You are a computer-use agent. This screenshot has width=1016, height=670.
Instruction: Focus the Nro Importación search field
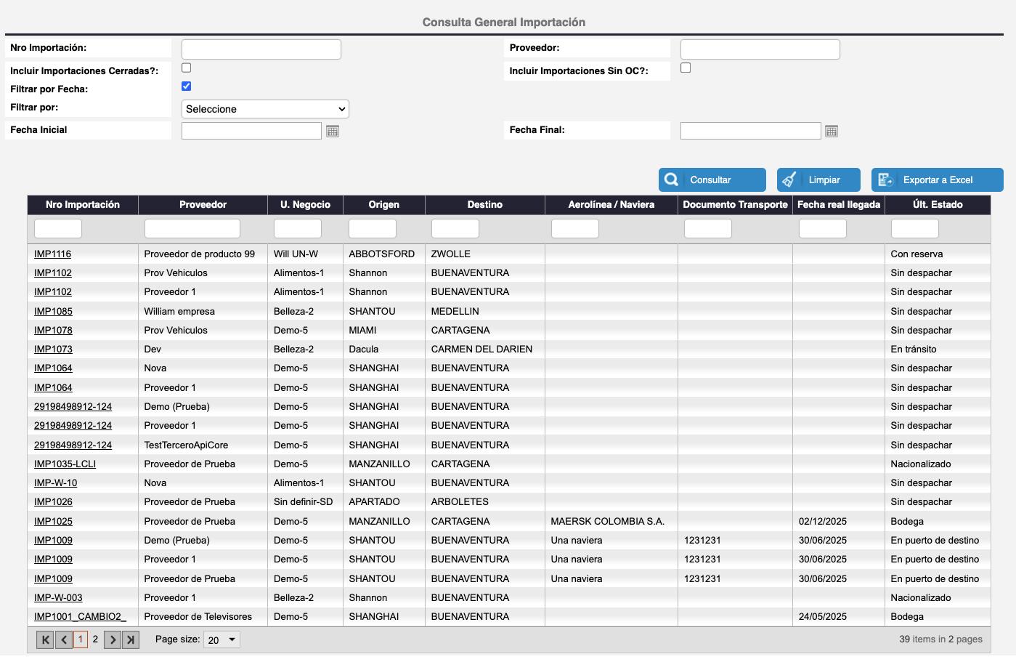pyautogui.click(x=261, y=49)
